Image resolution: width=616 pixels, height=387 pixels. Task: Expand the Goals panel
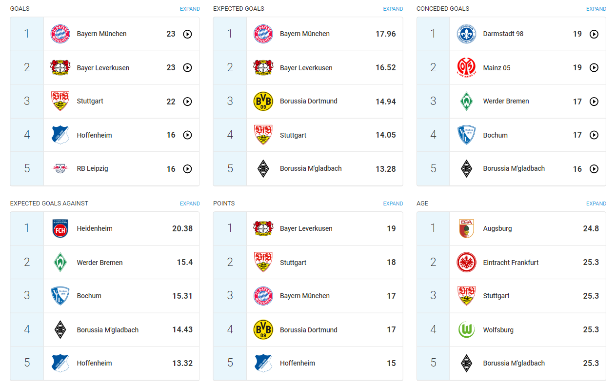pyautogui.click(x=190, y=9)
